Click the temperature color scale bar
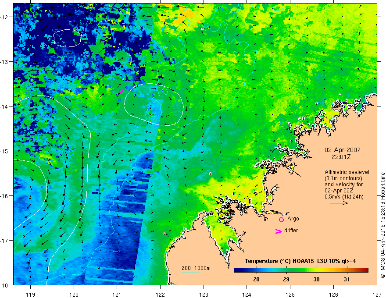 pyautogui.click(x=301, y=270)
